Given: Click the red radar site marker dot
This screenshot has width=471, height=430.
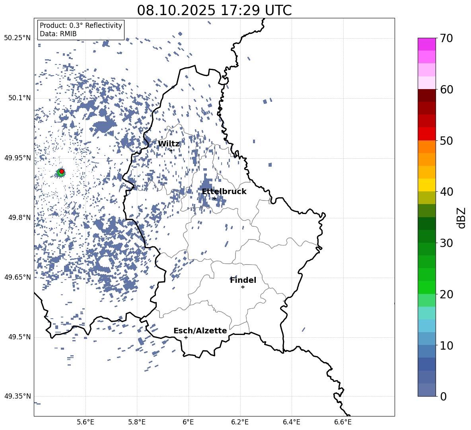Looking at the screenshot, I should pyautogui.click(x=62, y=171).
